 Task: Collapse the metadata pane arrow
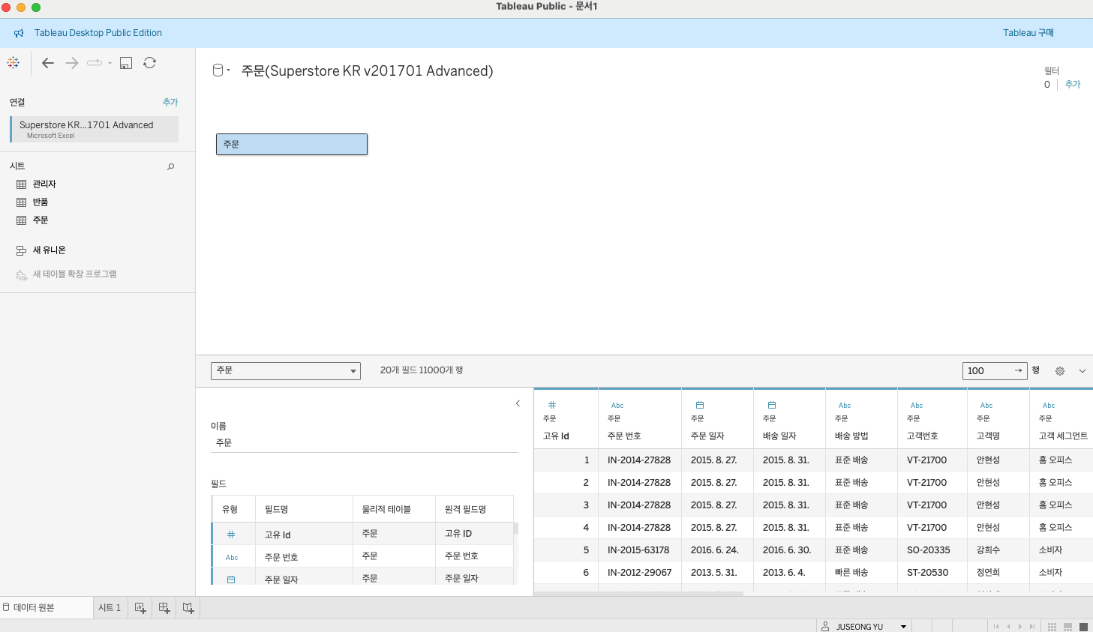[x=518, y=403]
